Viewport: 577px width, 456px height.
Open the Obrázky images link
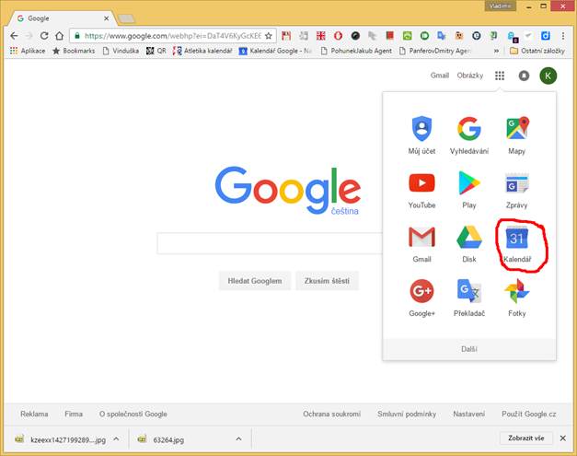(x=470, y=76)
